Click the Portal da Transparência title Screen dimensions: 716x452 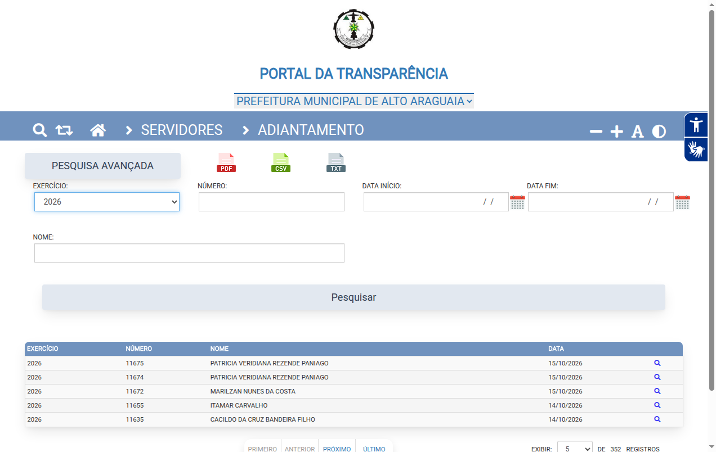point(353,74)
